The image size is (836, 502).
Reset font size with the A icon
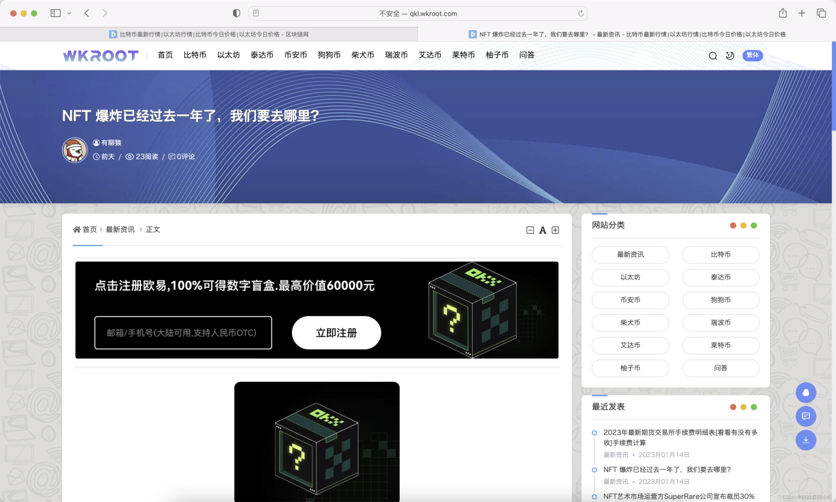[x=543, y=230]
